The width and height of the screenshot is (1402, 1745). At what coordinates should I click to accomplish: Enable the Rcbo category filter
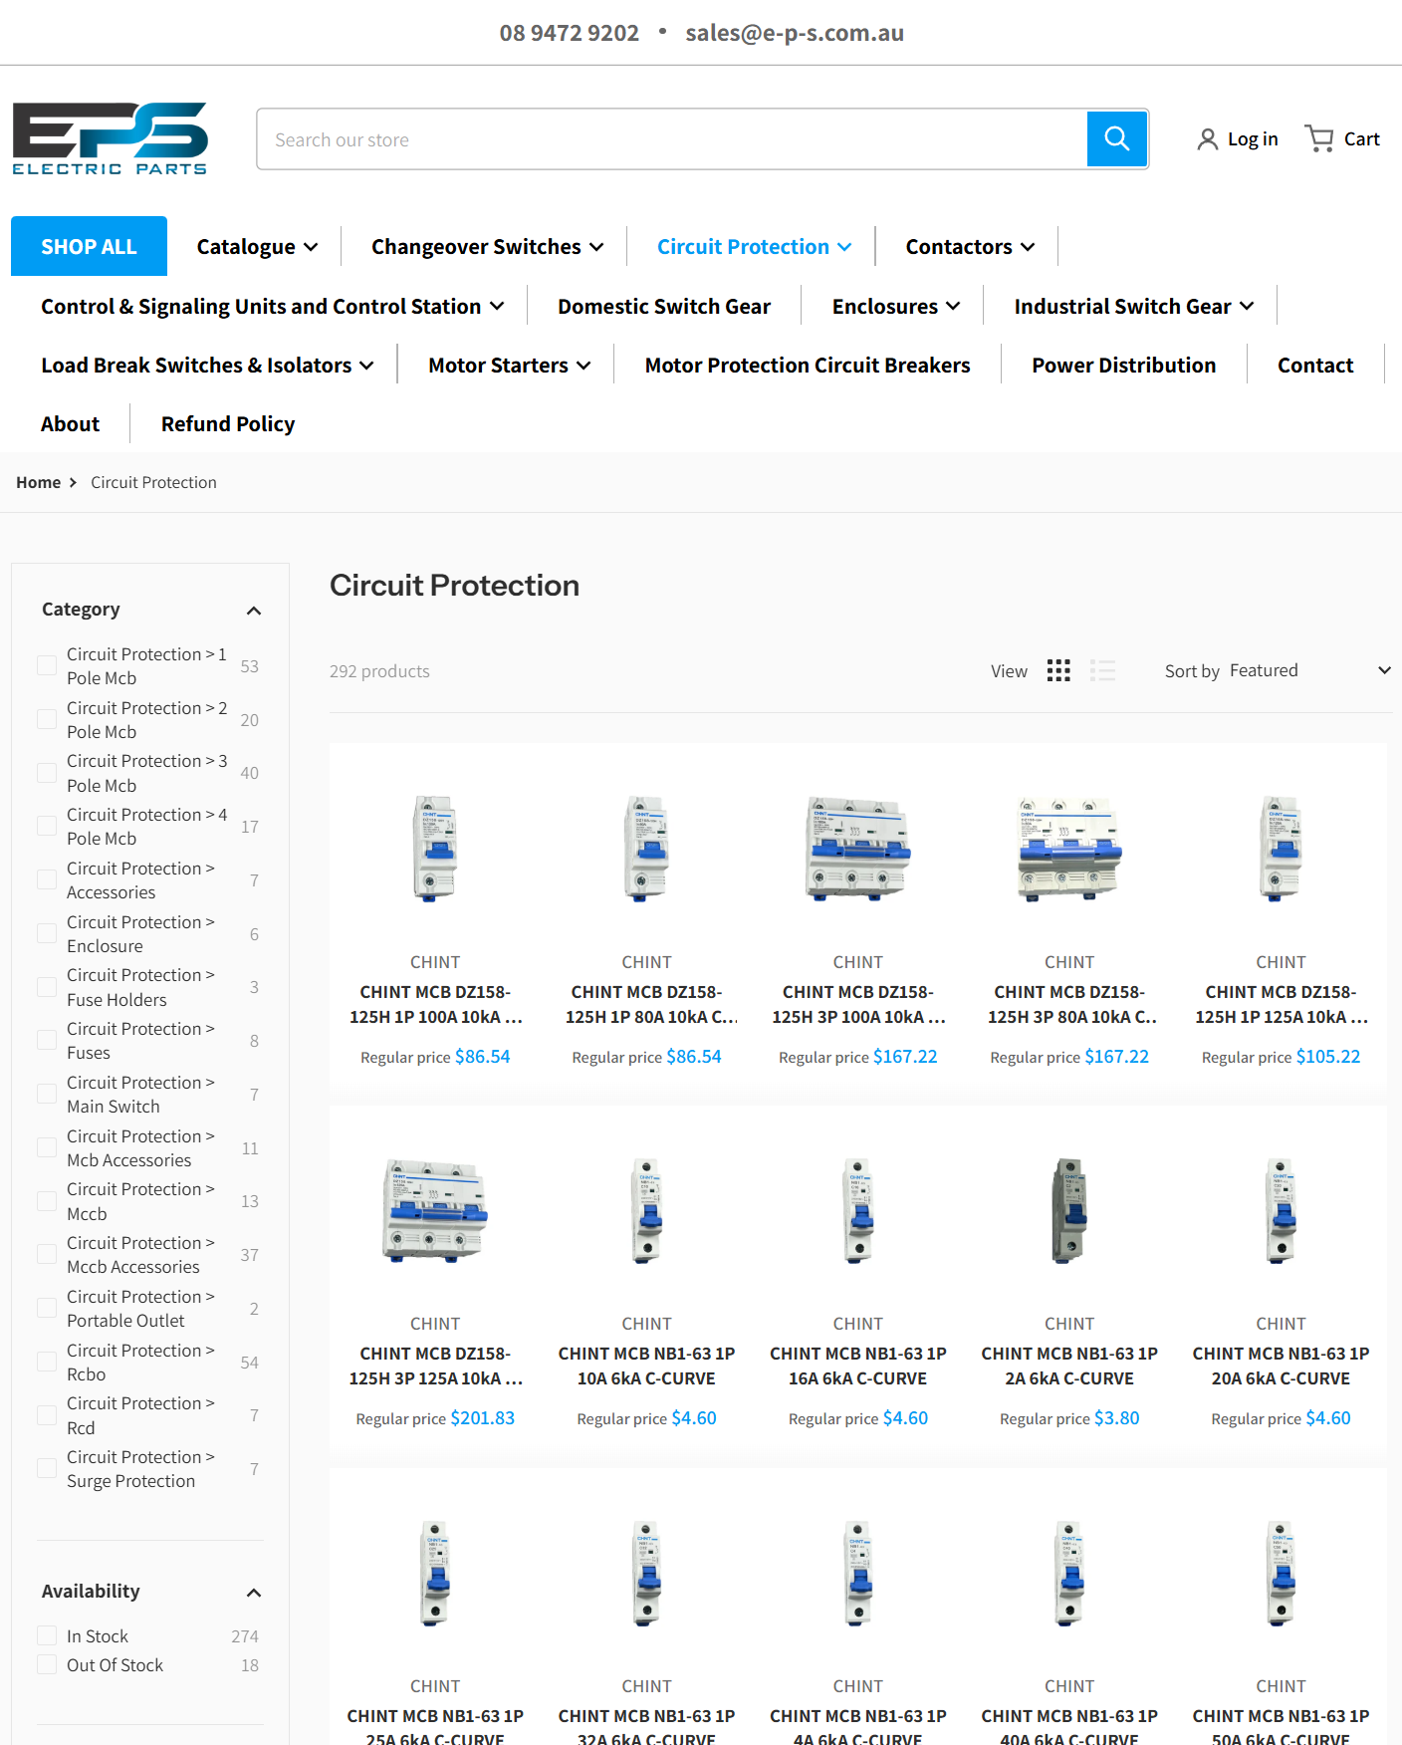point(47,1362)
